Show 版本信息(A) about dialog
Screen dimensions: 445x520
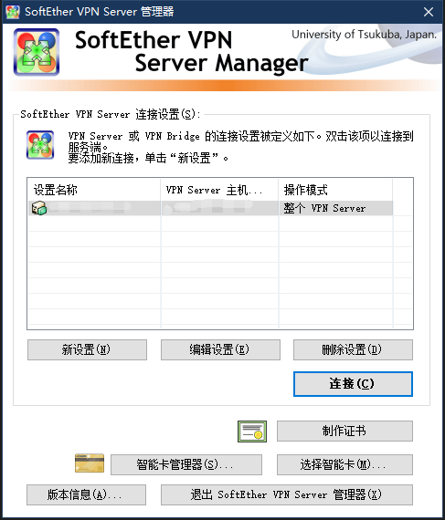coord(86,494)
